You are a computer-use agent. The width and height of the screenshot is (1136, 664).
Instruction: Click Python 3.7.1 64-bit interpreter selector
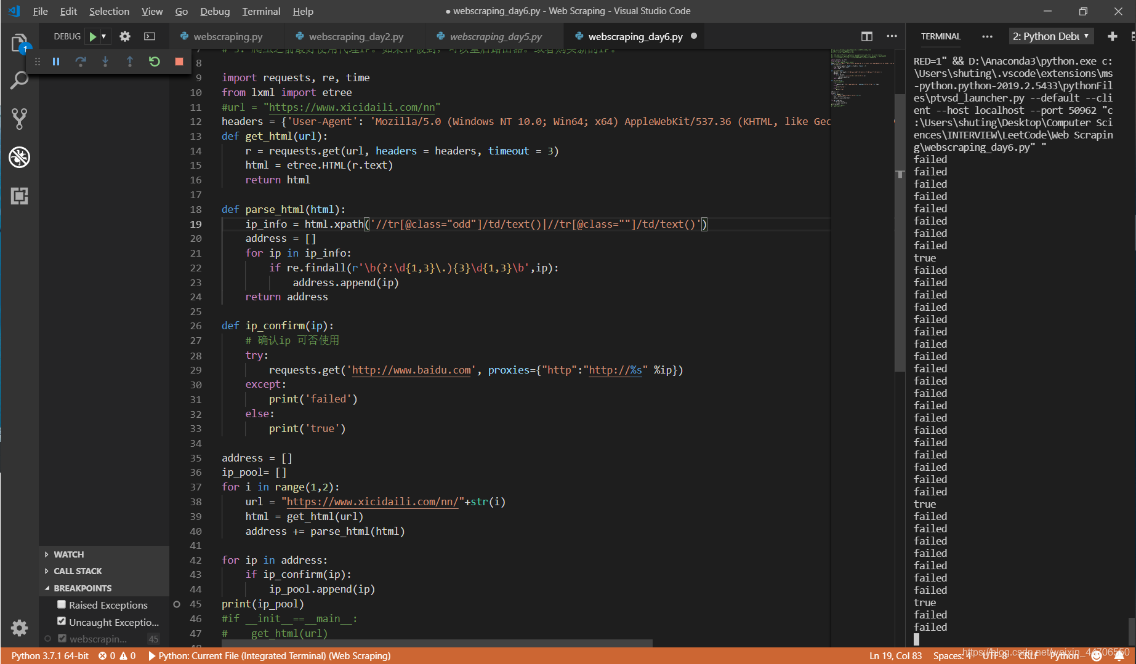[x=50, y=656]
